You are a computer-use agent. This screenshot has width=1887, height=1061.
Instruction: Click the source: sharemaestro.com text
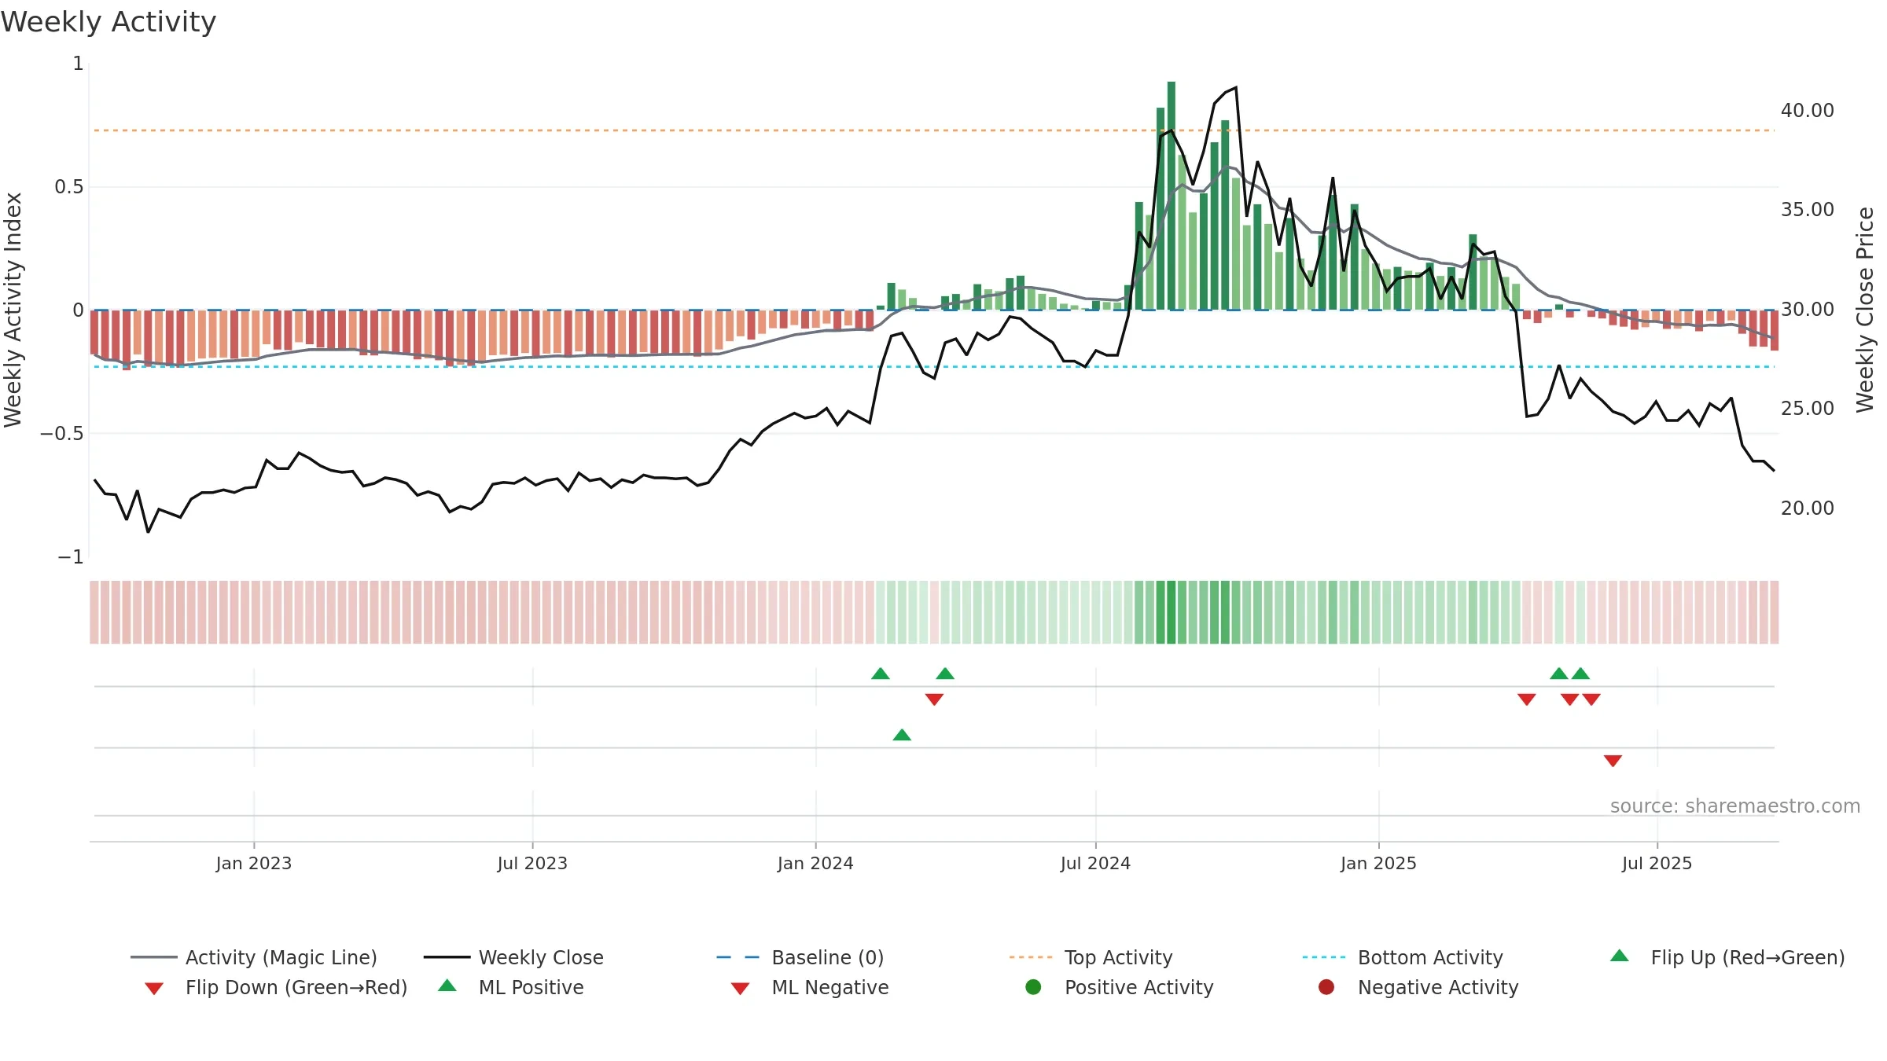tap(1735, 806)
